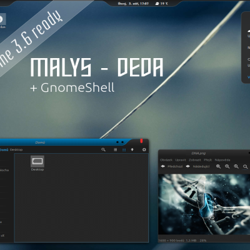
Task: Switch file manager to list view
Action: point(116,149)
